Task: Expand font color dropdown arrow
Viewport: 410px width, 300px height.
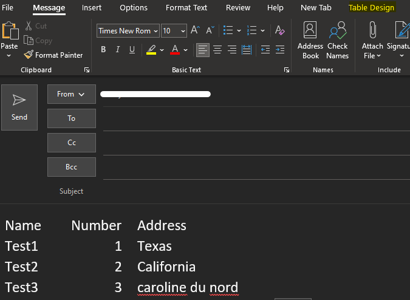Action: tap(185, 50)
